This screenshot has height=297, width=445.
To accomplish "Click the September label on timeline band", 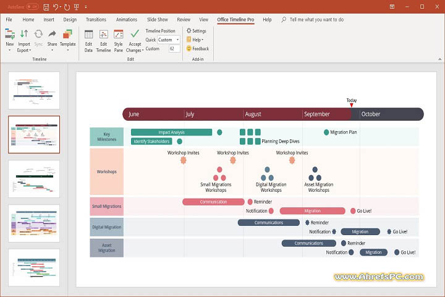I will [316, 114].
